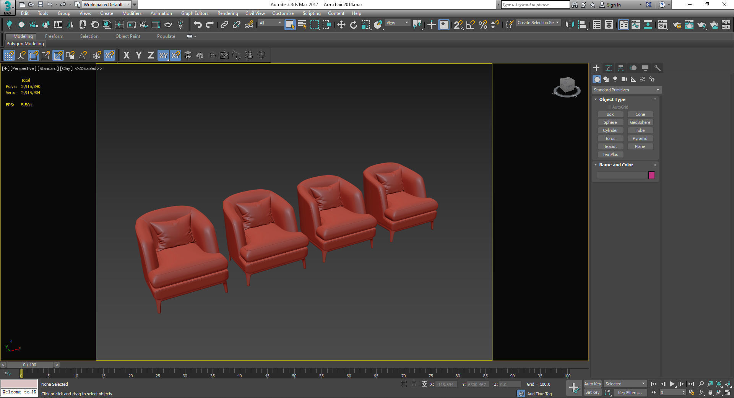Click the Redo arrow in main toolbar
The height and width of the screenshot is (398, 734).
[210, 25]
